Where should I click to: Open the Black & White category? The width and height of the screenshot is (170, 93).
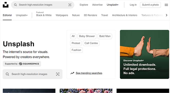pos(44,15)
